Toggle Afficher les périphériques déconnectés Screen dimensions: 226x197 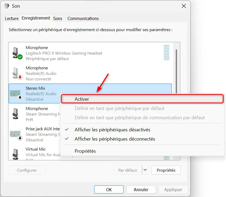115,139
